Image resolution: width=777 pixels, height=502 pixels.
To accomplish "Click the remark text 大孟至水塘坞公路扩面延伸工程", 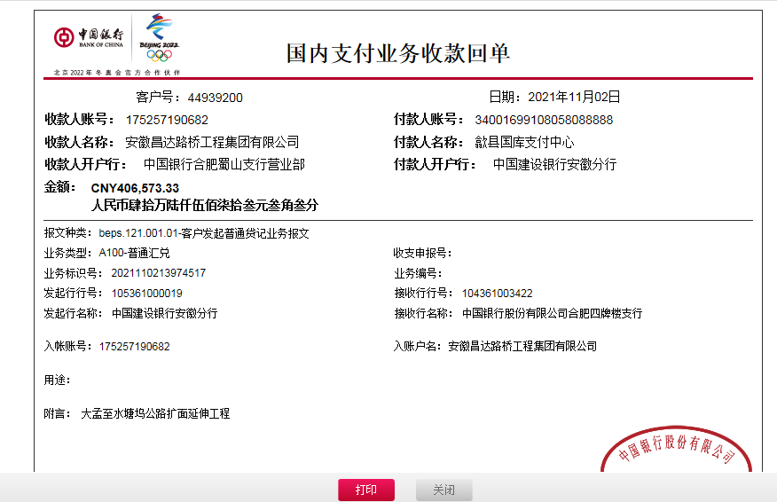I will [155, 413].
